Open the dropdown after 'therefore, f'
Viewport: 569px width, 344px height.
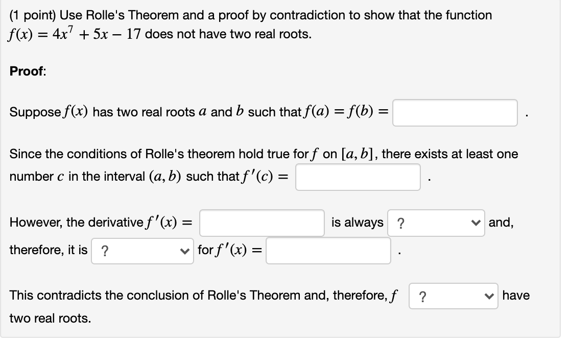[453, 296]
